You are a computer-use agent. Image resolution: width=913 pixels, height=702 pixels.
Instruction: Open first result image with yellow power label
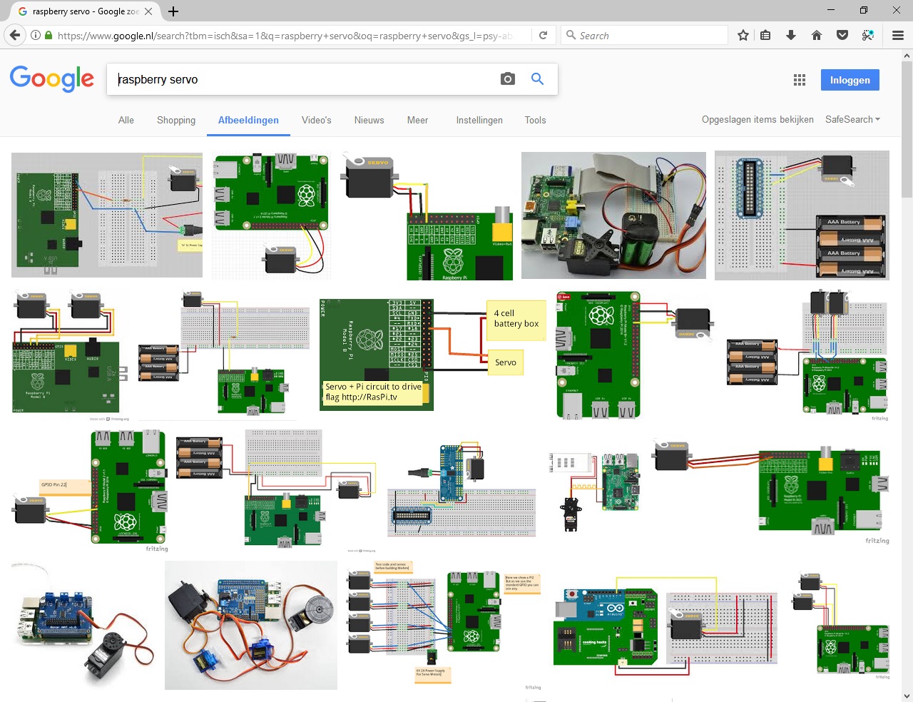107,215
